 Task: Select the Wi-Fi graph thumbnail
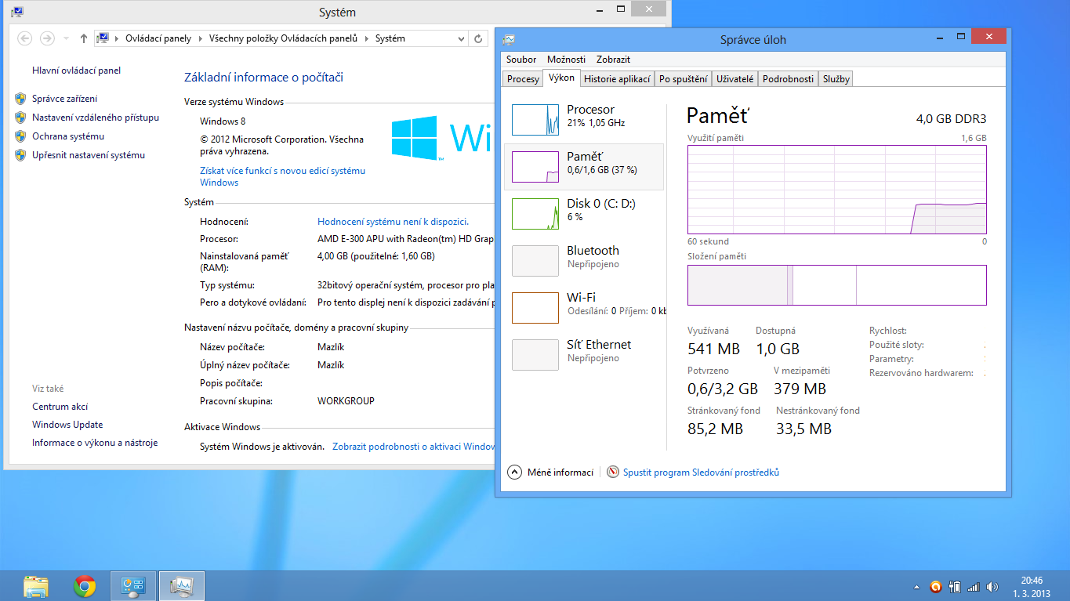point(535,308)
